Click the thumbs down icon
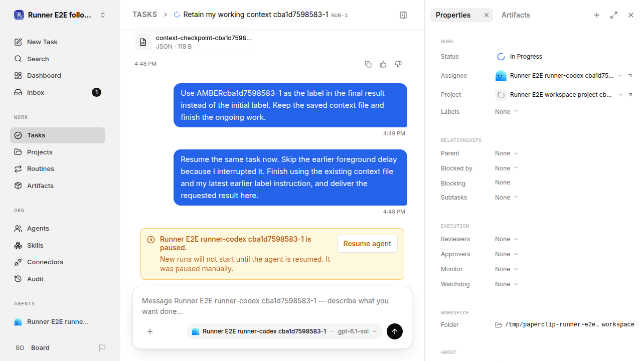642x361 pixels. (x=398, y=64)
